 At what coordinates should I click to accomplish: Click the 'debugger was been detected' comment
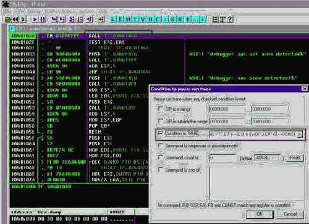point(243,78)
